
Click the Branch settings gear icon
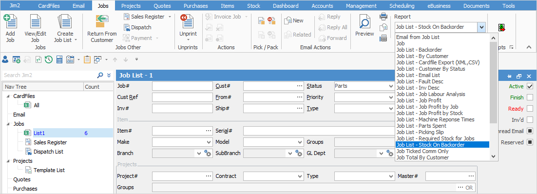point(208,153)
